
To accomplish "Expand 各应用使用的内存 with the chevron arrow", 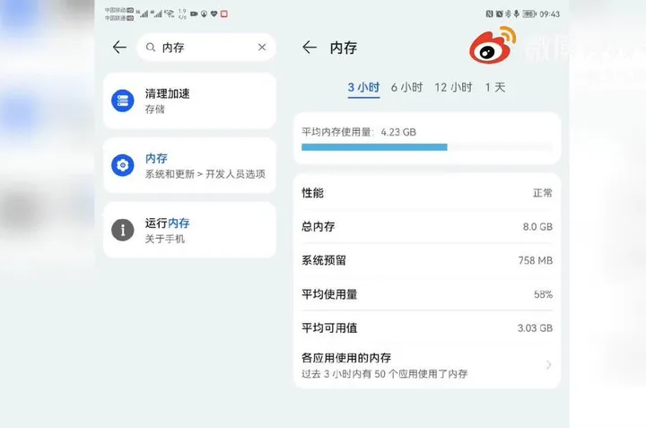I will tap(548, 365).
